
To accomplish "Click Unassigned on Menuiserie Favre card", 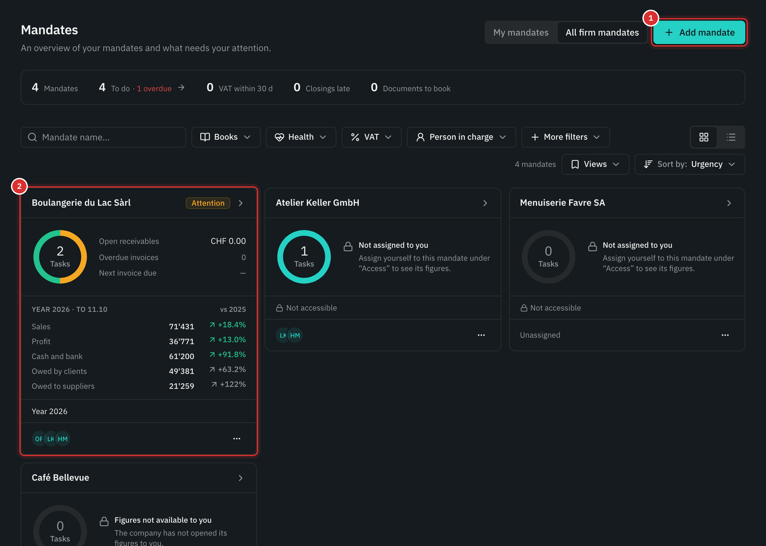I will click(x=540, y=335).
